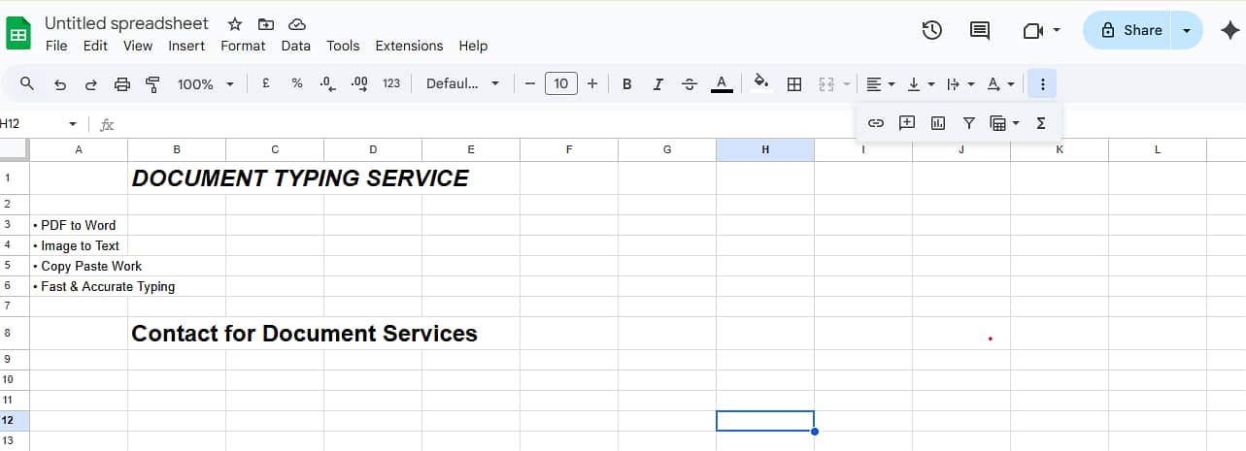Check the cloud document status icon
The height and width of the screenshot is (451, 1246).
click(297, 24)
